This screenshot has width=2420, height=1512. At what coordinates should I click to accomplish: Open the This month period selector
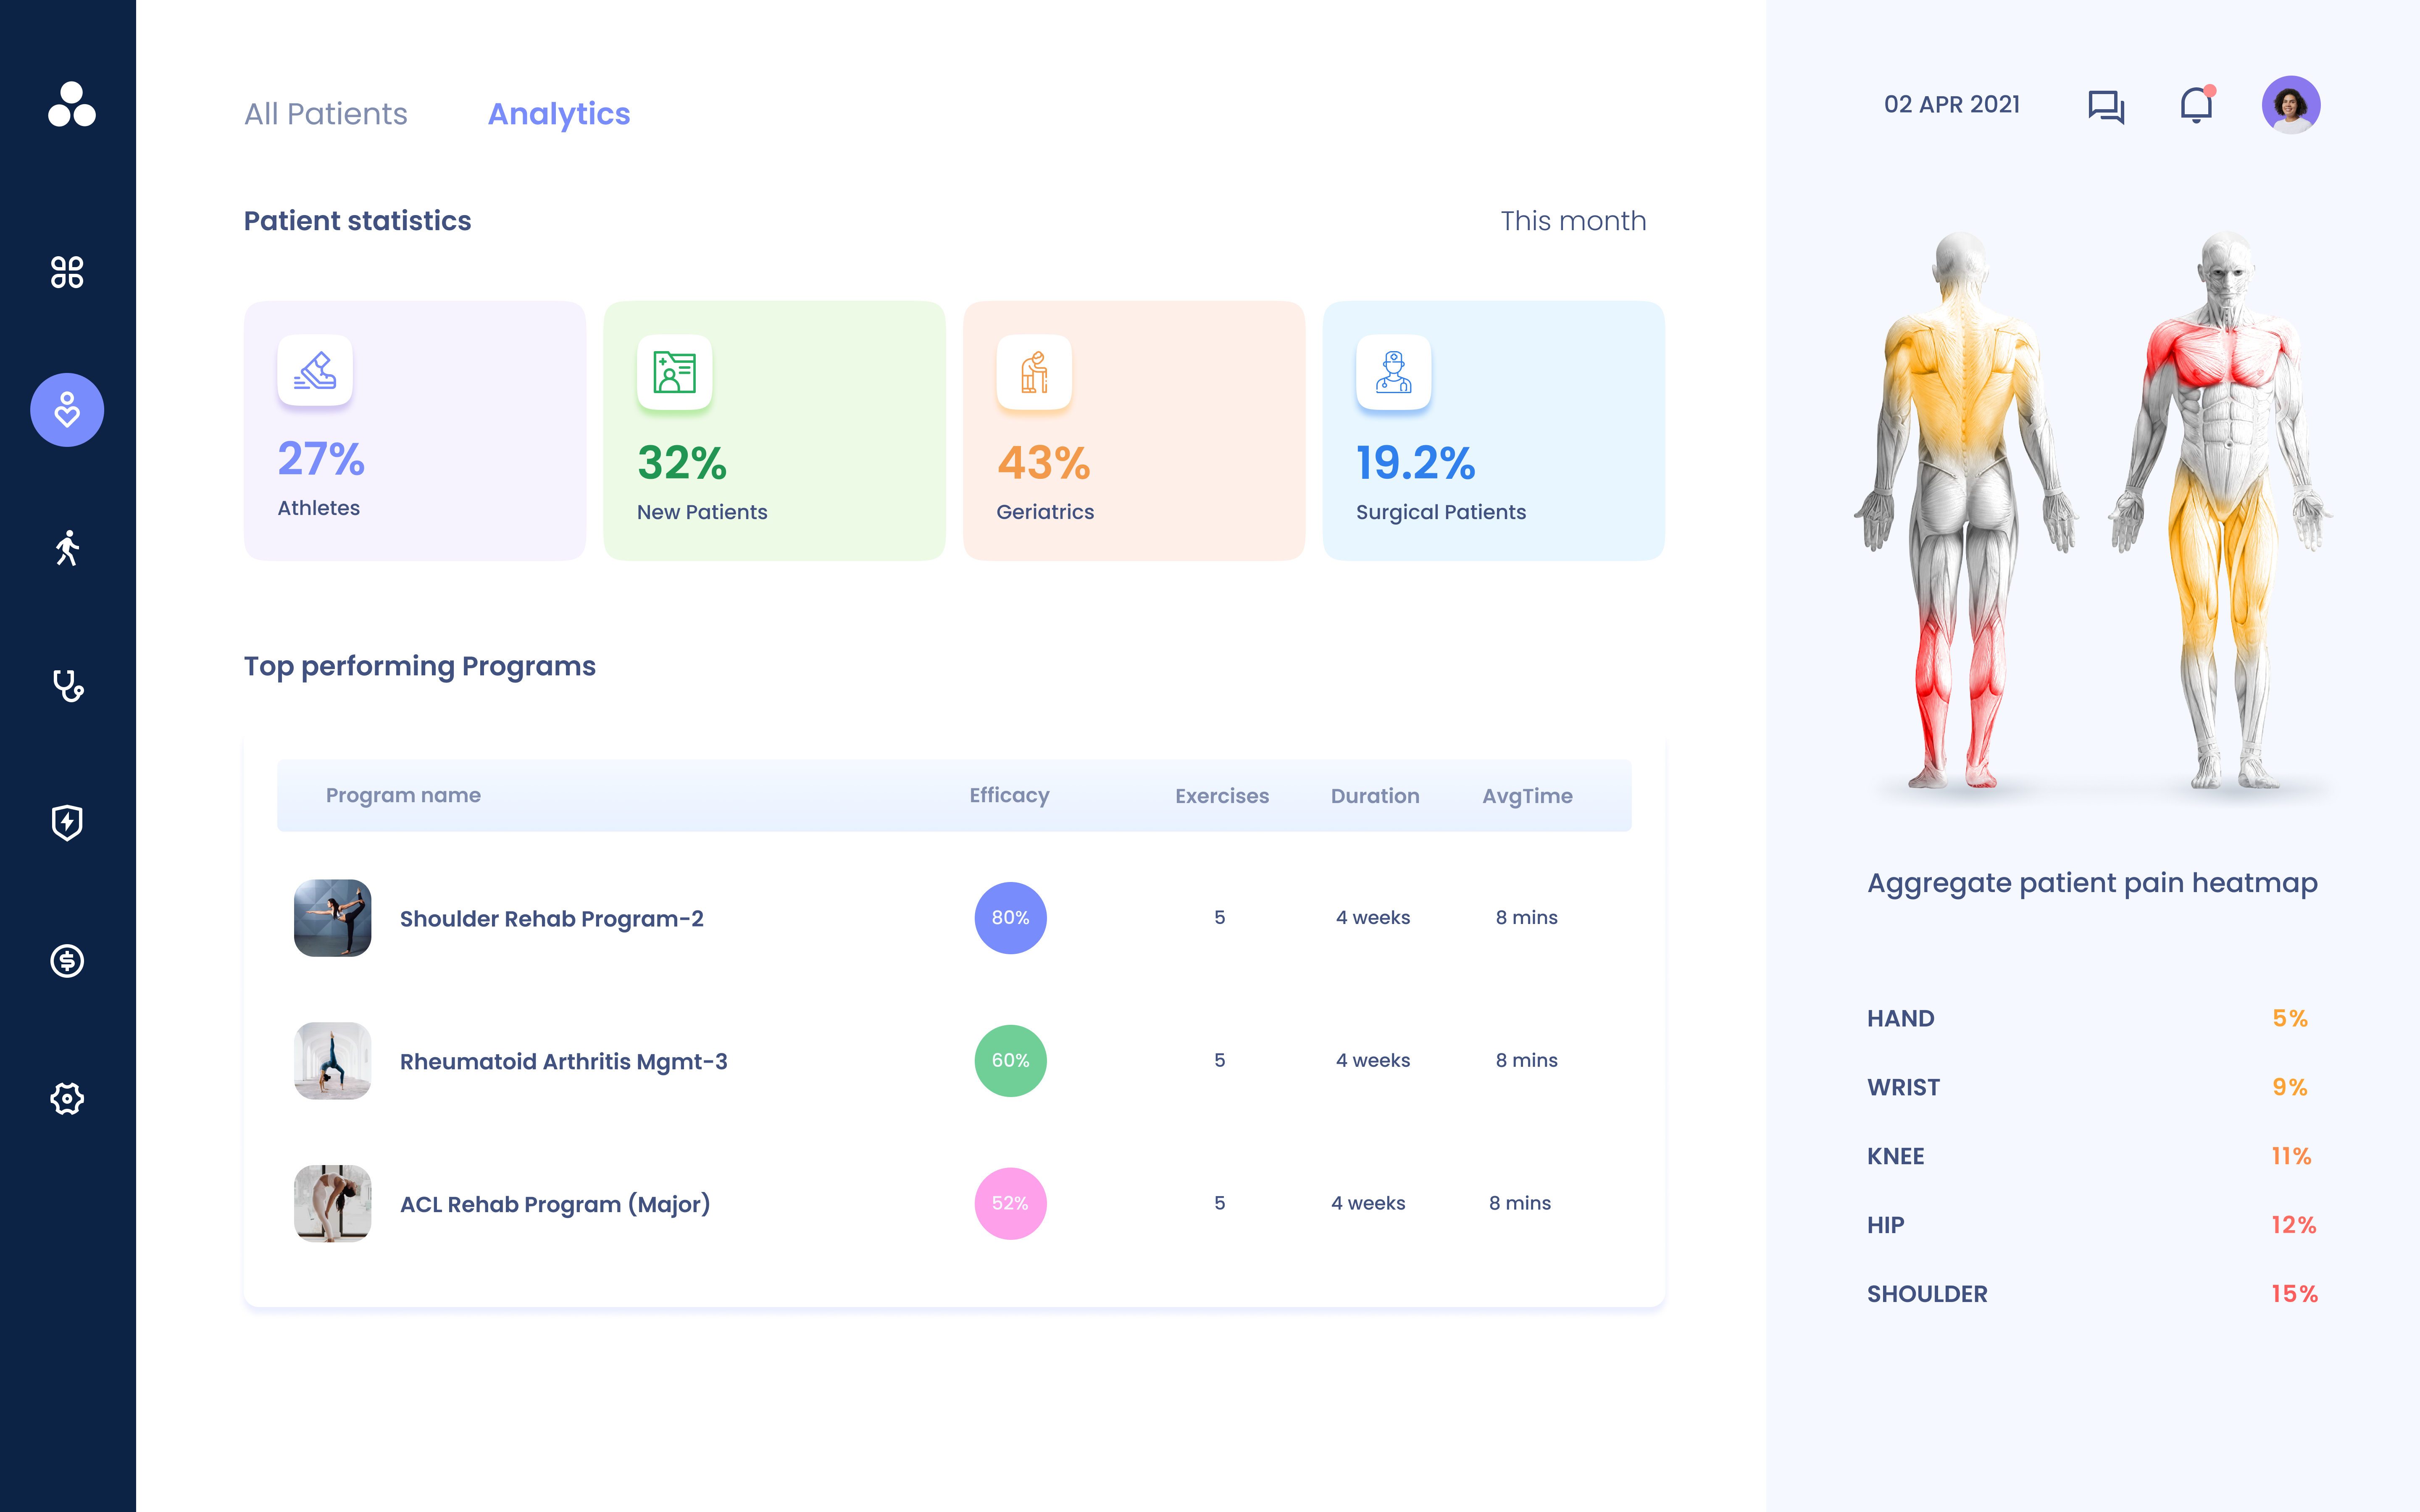click(x=1573, y=221)
